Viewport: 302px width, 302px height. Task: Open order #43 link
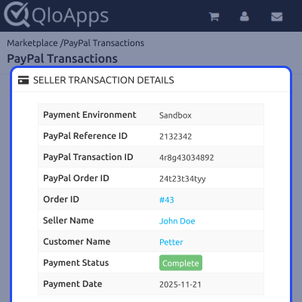[x=167, y=200]
